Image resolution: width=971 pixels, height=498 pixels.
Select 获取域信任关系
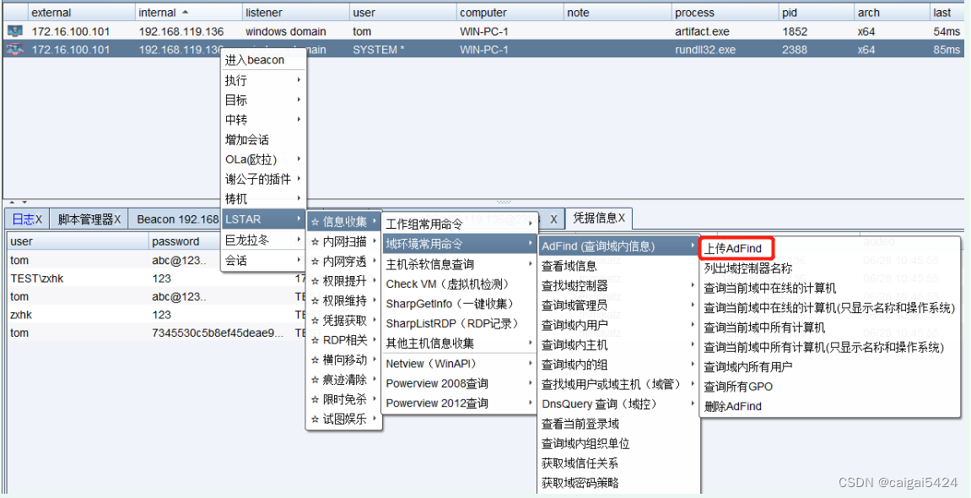point(618,463)
